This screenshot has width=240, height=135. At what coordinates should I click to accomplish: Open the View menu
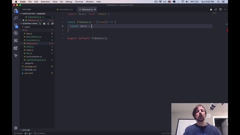[55, 1]
